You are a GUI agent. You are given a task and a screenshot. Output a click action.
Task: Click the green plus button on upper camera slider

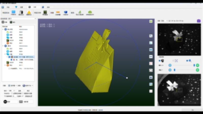coord(197,65)
